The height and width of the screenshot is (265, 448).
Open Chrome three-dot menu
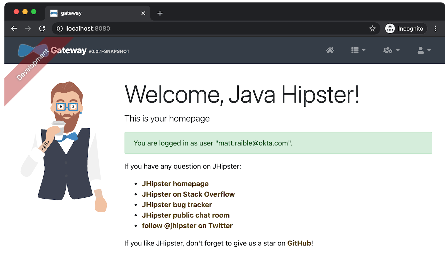pos(435,29)
